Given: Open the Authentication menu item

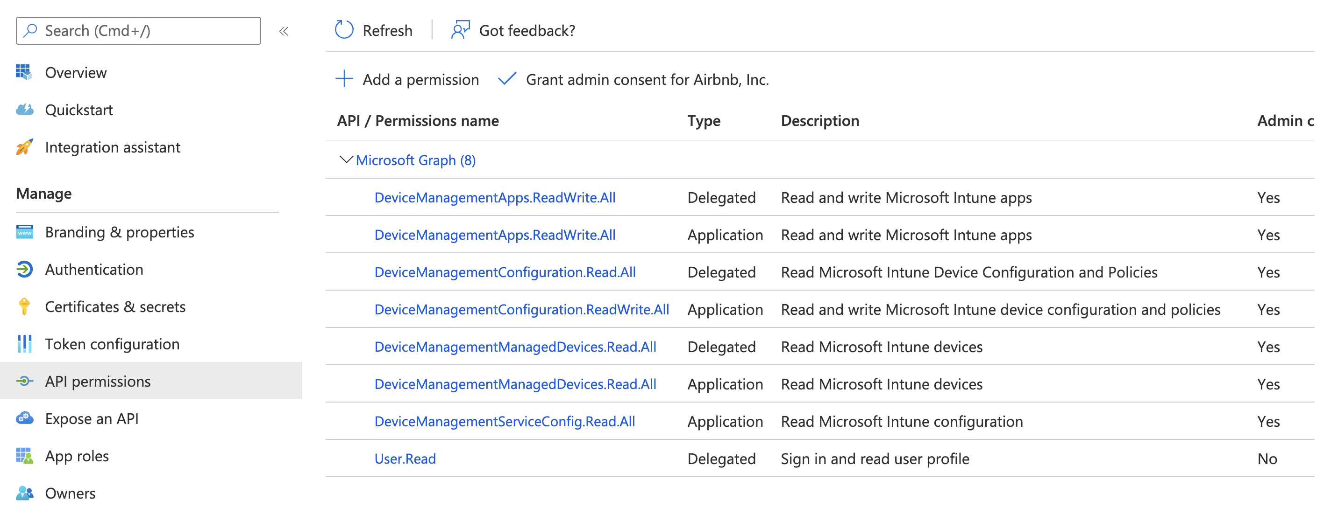Looking at the screenshot, I should pos(94,269).
